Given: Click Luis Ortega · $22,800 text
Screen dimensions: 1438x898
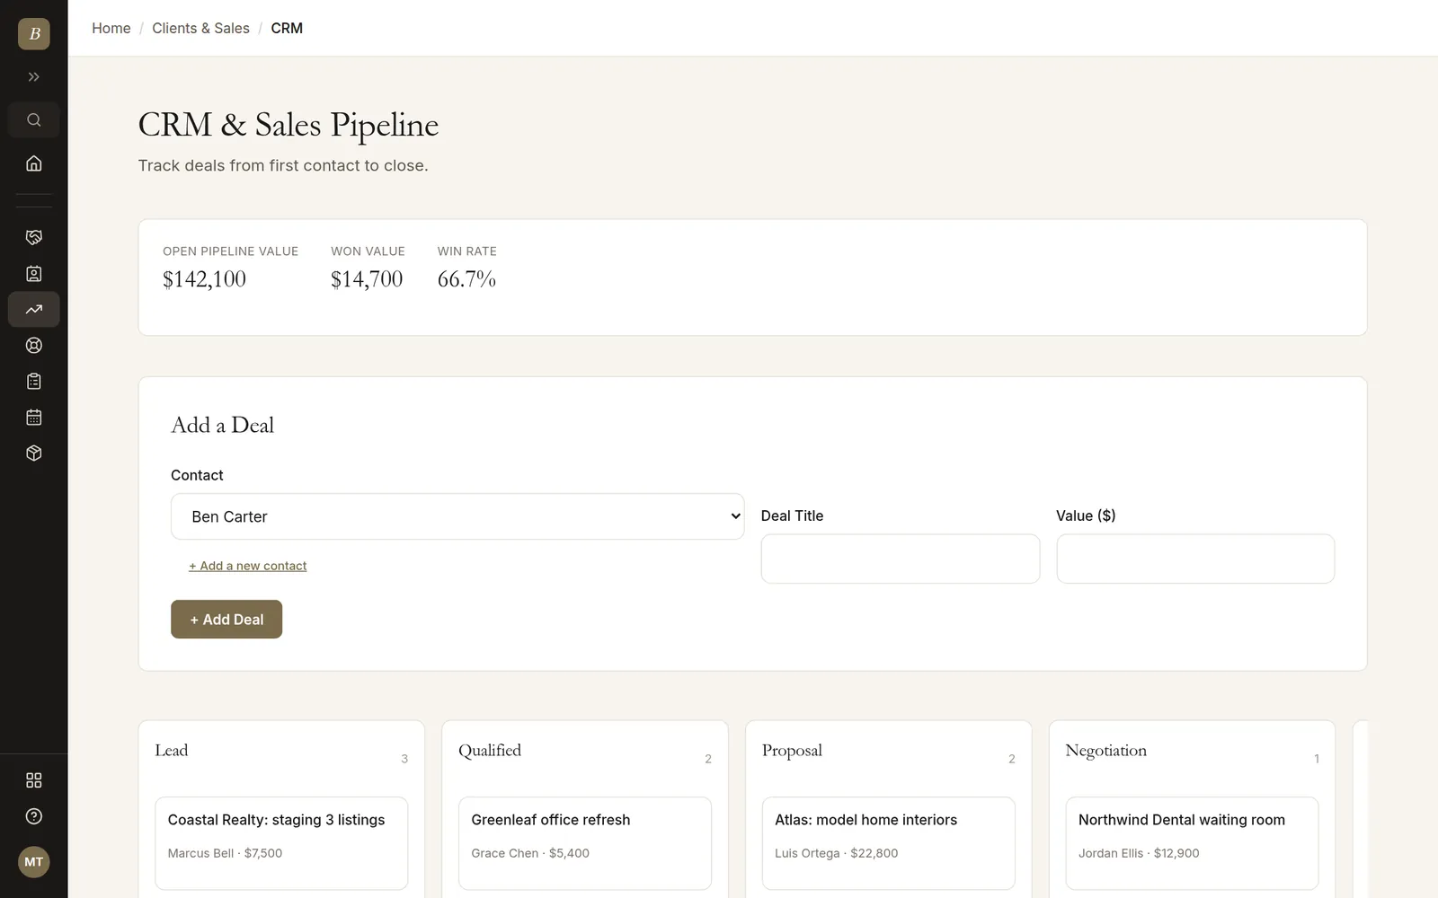Looking at the screenshot, I should point(836,853).
